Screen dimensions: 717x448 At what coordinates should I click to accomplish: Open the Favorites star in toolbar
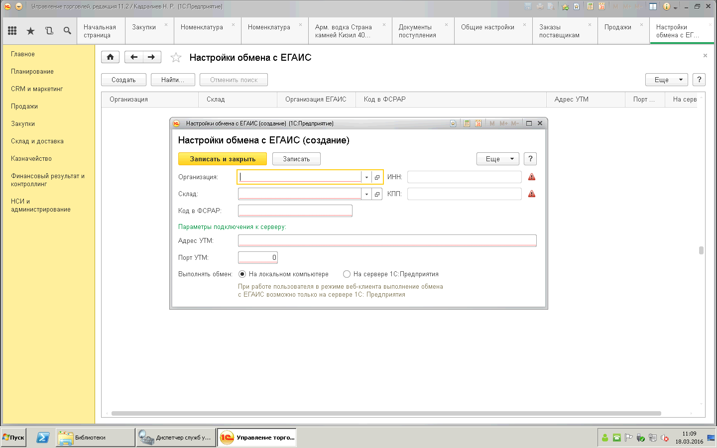(x=30, y=31)
